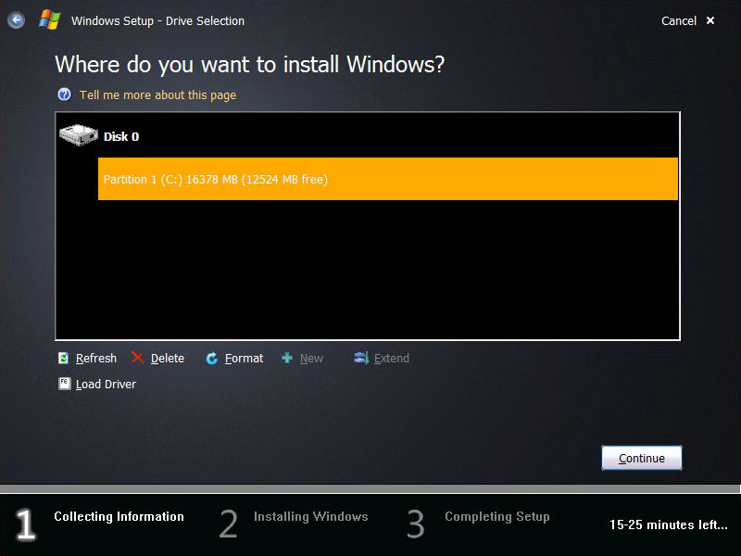Select the Disk 0 label
Viewport: 741px width, 556px height.
pyautogui.click(x=121, y=136)
